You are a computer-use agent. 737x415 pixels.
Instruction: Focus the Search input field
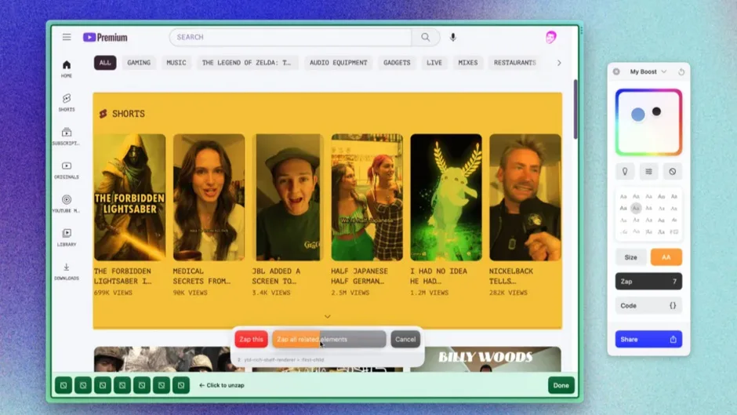tap(290, 37)
